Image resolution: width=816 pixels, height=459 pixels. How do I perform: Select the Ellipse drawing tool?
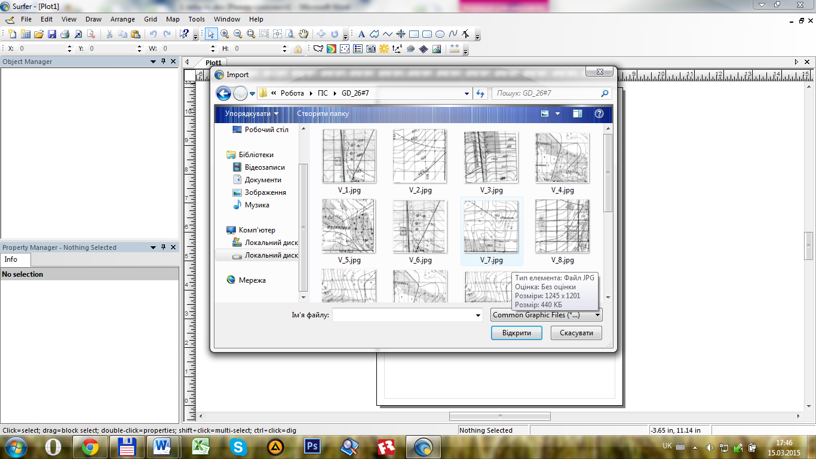(x=440, y=34)
